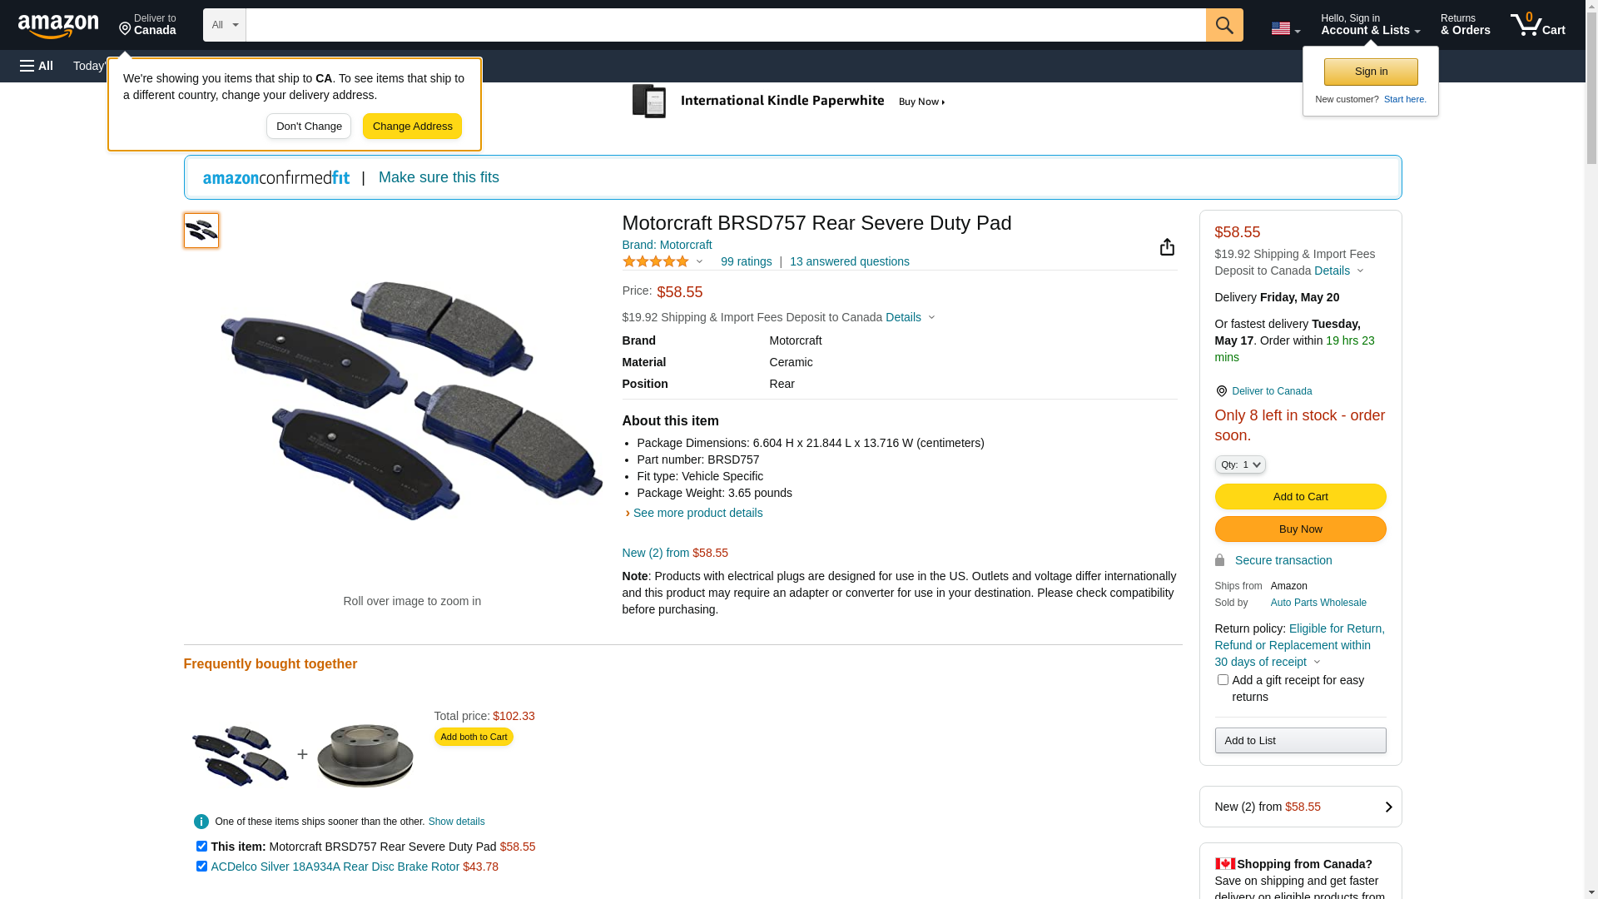Expand the Add to List dropdown
The image size is (1598, 899).
click(1300, 741)
